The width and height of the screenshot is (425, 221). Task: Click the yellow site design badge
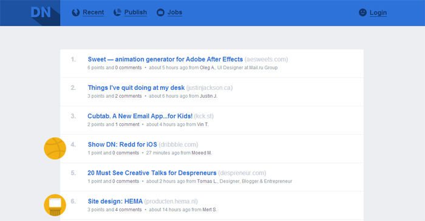tap(55, 205)
